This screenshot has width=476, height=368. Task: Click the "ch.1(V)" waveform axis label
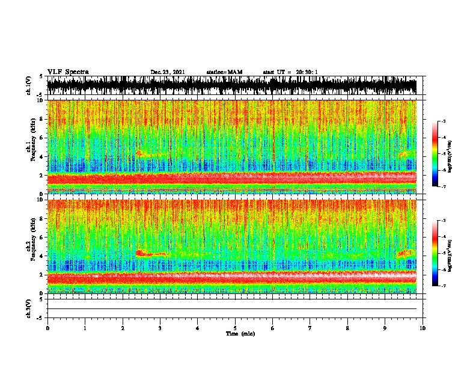29,85
